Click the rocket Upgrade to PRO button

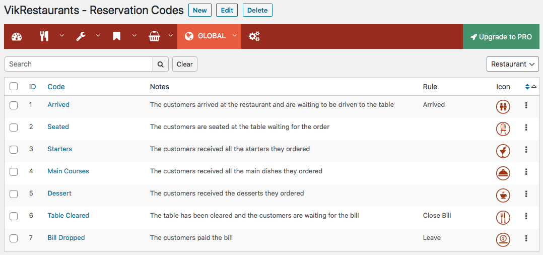click(501, 36)
